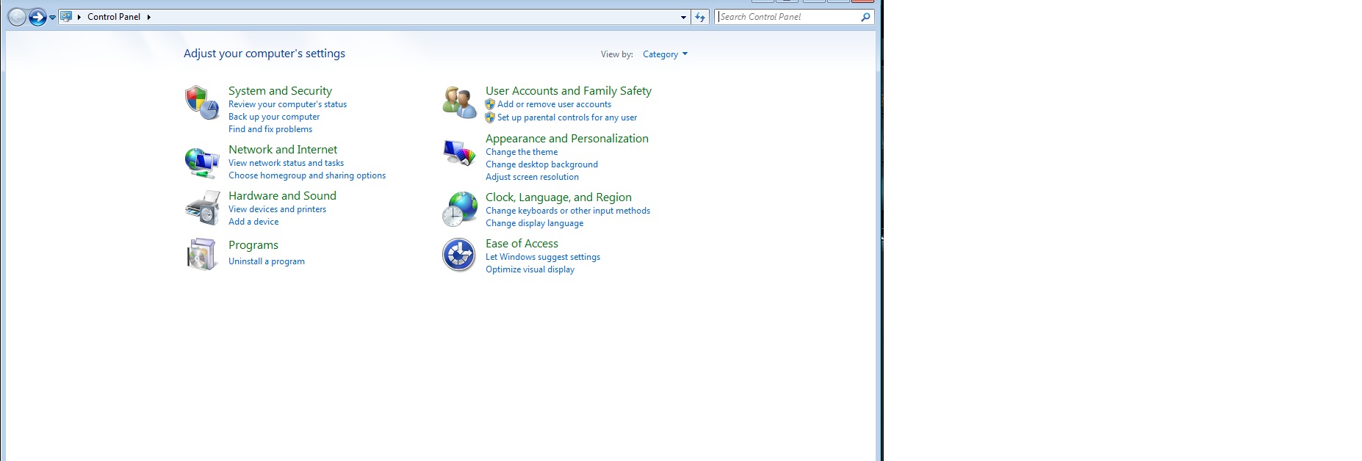Open System and Security category

pos(280,91)
